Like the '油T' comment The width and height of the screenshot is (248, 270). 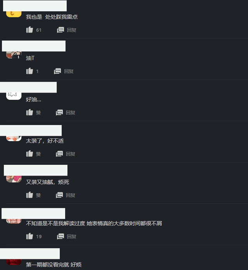[x=29, y=71]
